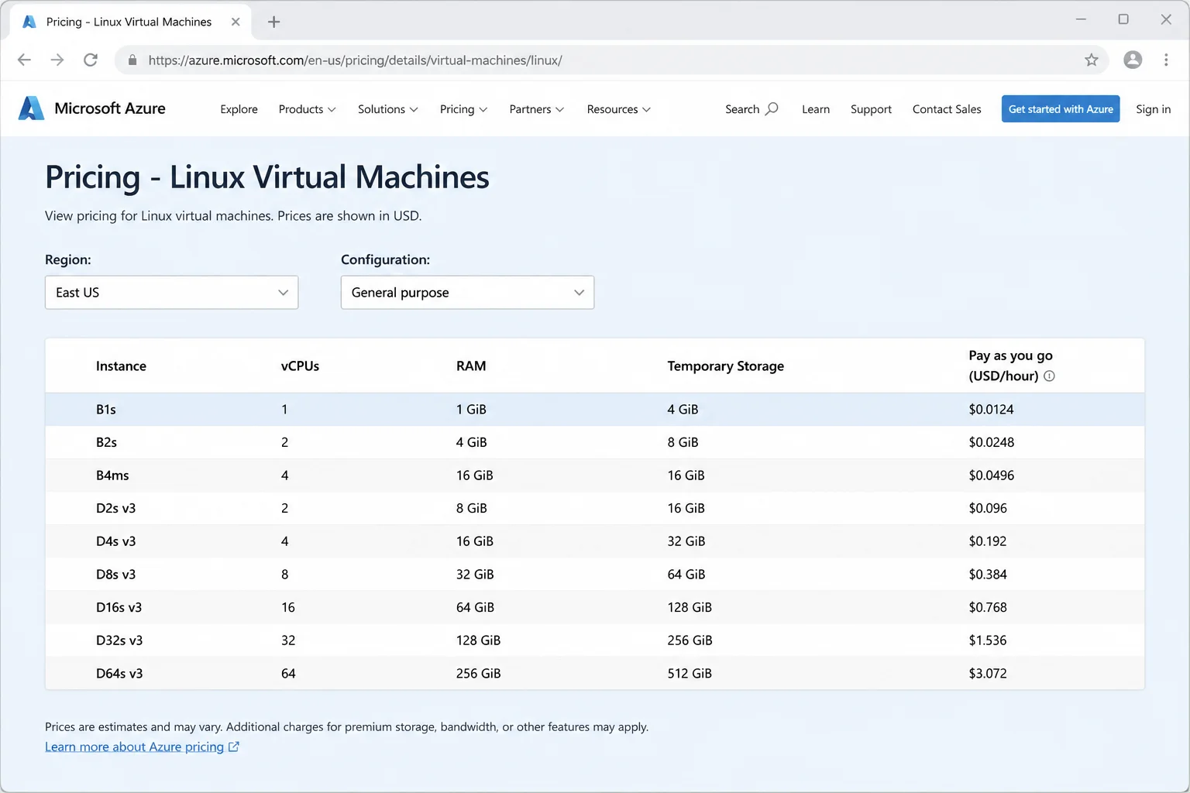1190x793 pixels.
Task: Click the Temporary Storage column header
Action: pyautogui.click(x=725, y=366)
